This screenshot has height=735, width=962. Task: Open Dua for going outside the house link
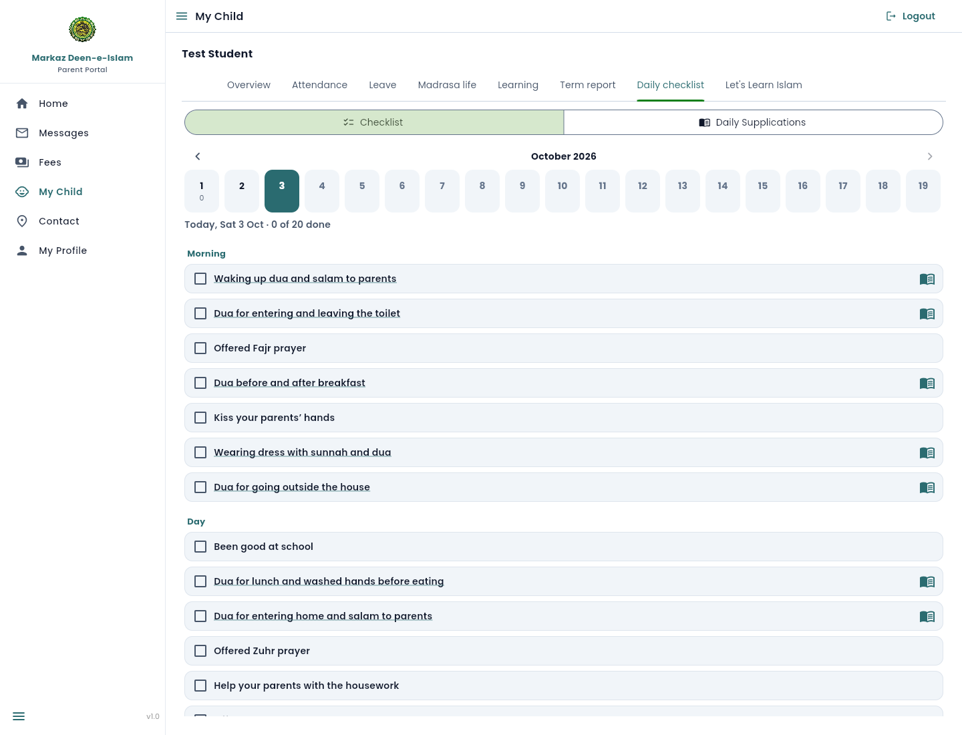pyautogui.click(x=292, y=487)
